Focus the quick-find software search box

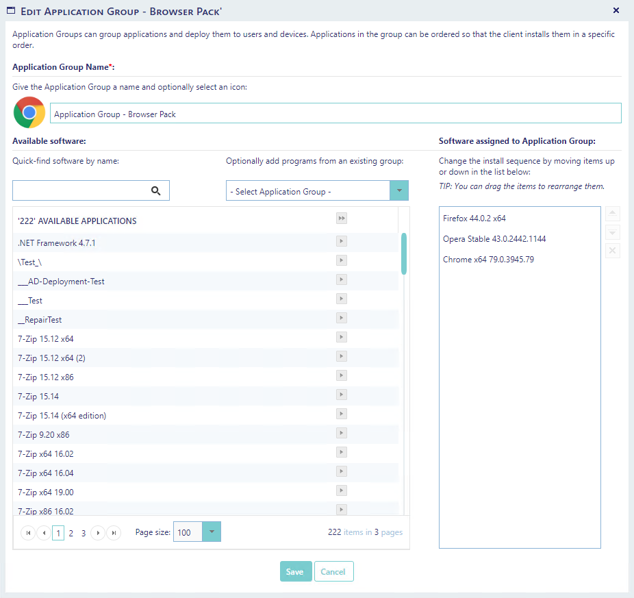pos(81,191)
